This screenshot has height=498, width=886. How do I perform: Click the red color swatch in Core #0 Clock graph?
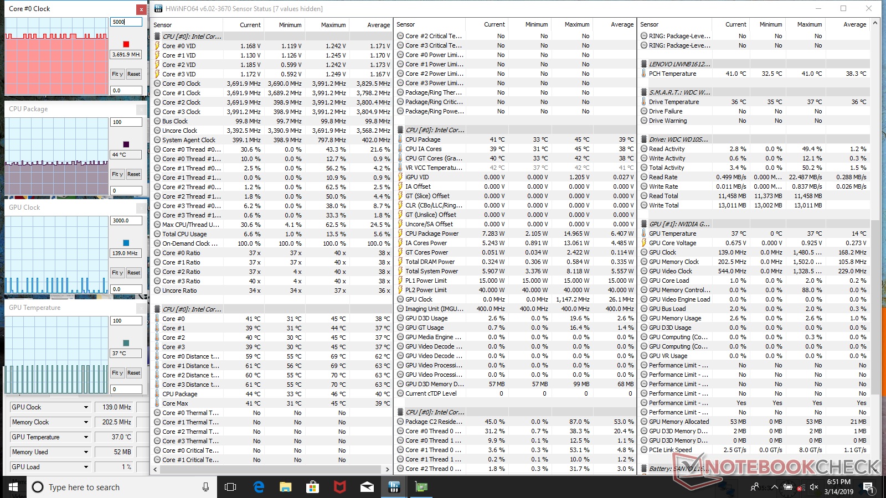pyautogui.click(x=126, y=44)
